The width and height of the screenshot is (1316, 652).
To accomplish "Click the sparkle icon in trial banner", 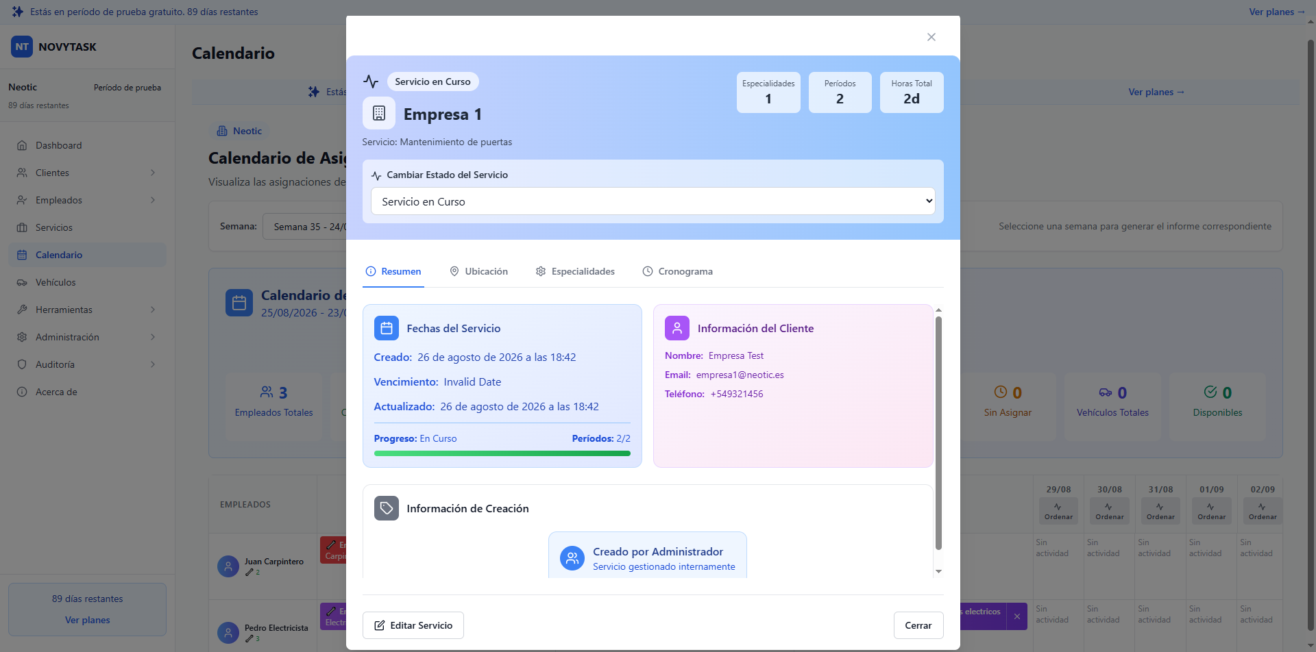I will (18, 12).
